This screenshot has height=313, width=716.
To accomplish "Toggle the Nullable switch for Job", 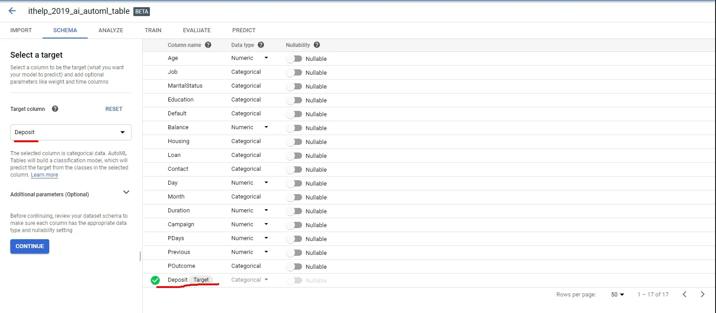I will pos(294,72).
